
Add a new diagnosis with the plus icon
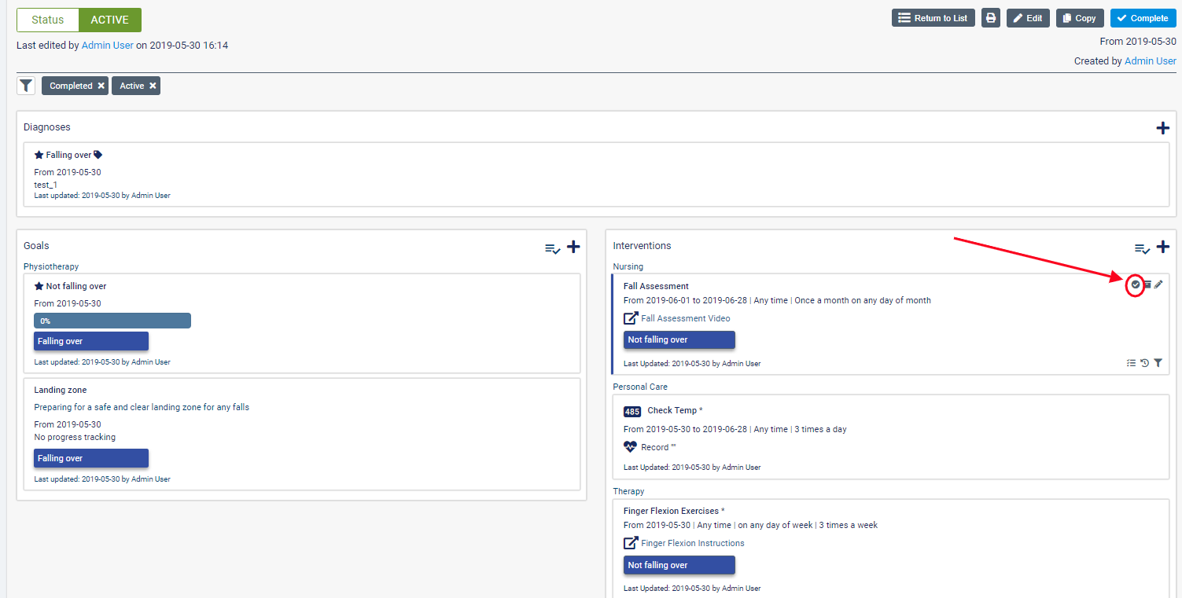[x=1162, y=128]
